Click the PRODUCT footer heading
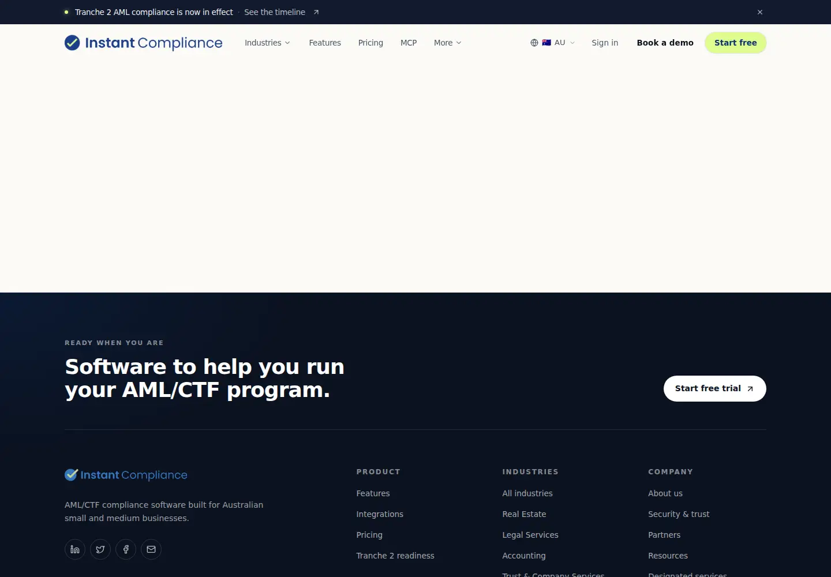 [x=378, y=472]
